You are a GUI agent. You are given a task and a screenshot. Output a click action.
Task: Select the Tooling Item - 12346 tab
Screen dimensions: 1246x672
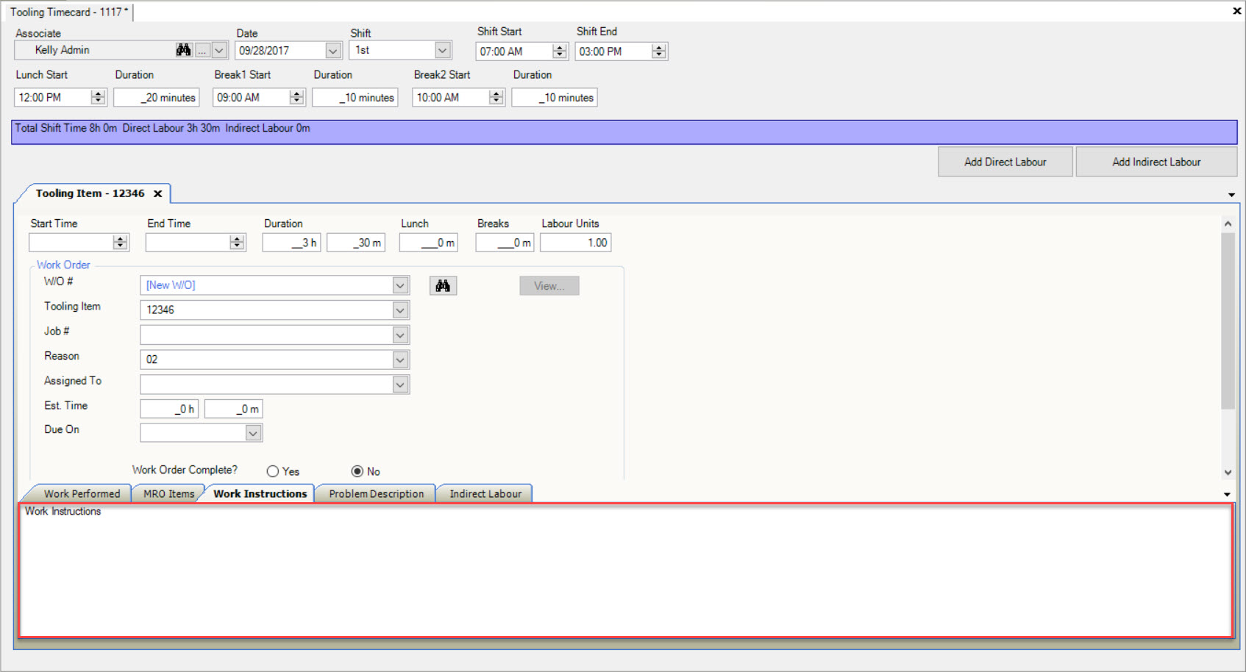tap(90, 193)
